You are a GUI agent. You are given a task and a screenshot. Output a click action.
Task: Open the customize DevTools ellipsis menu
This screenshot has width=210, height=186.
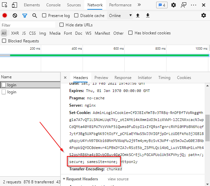pyautogui.click(x=194, y=5)
